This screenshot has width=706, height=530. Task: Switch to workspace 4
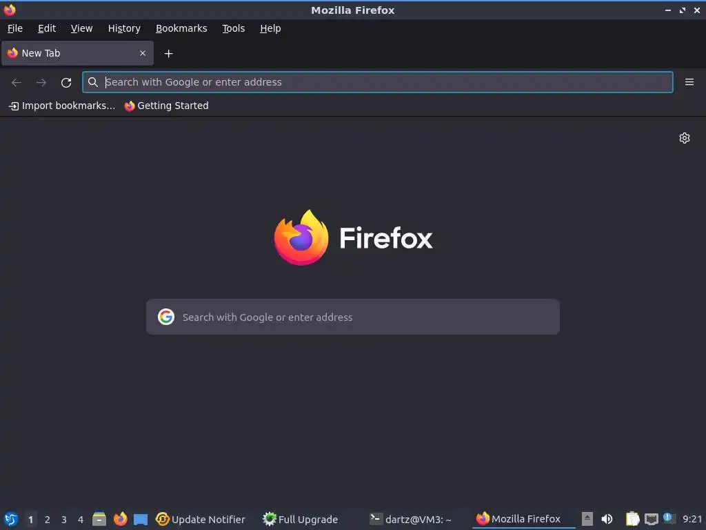point(81,520)
